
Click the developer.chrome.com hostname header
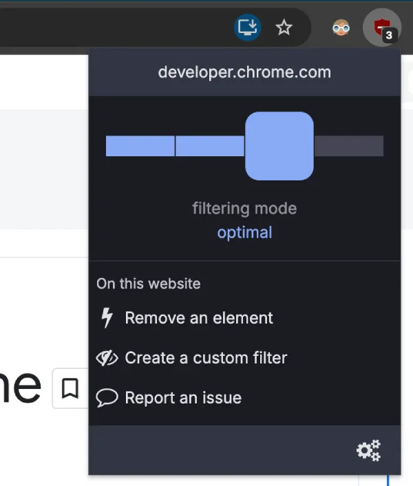point(244,72)
